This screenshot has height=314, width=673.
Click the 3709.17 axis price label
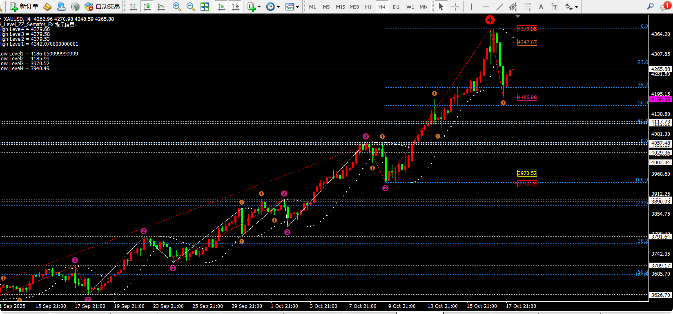661,265
